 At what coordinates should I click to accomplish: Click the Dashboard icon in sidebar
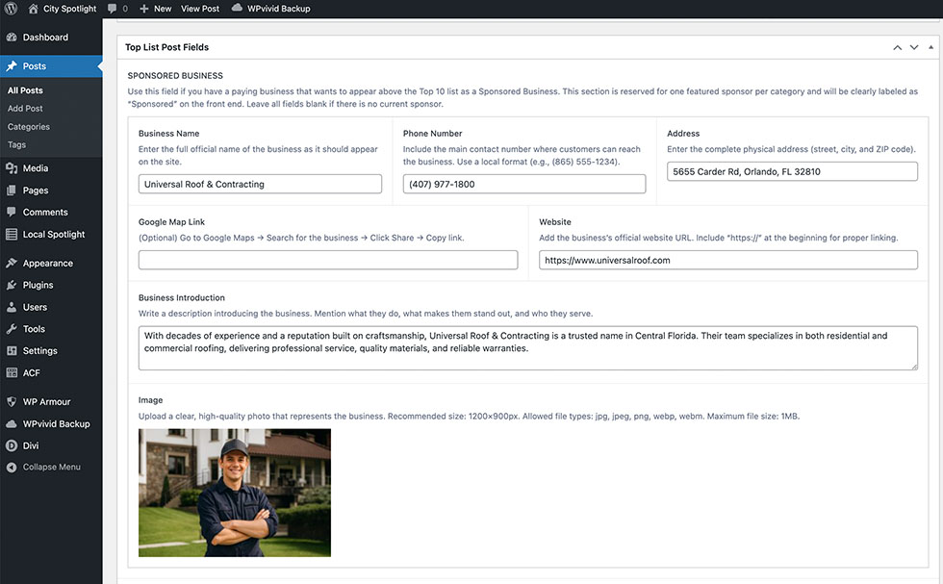(12, 38)
